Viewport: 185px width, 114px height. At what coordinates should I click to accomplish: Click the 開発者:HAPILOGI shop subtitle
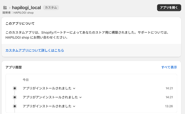tap(18, 12)
